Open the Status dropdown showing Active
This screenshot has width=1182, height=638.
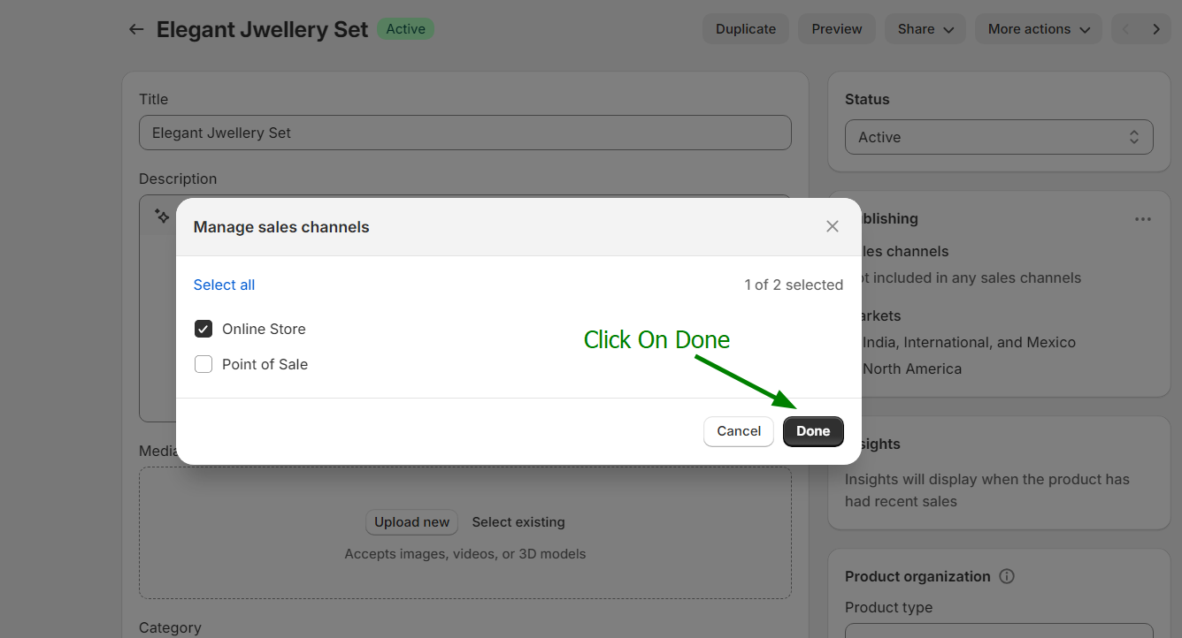pyautogui.click(x=999, y=137)
